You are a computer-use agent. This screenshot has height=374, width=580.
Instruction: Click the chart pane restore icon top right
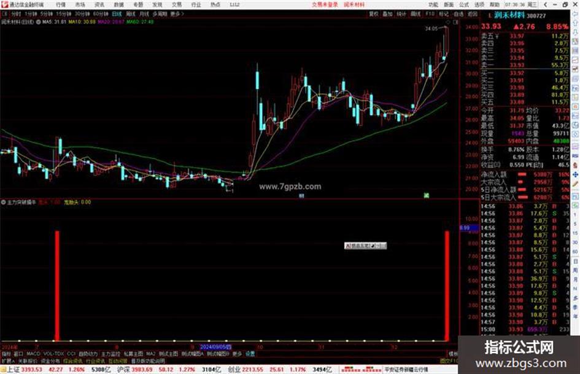point(455,22)
